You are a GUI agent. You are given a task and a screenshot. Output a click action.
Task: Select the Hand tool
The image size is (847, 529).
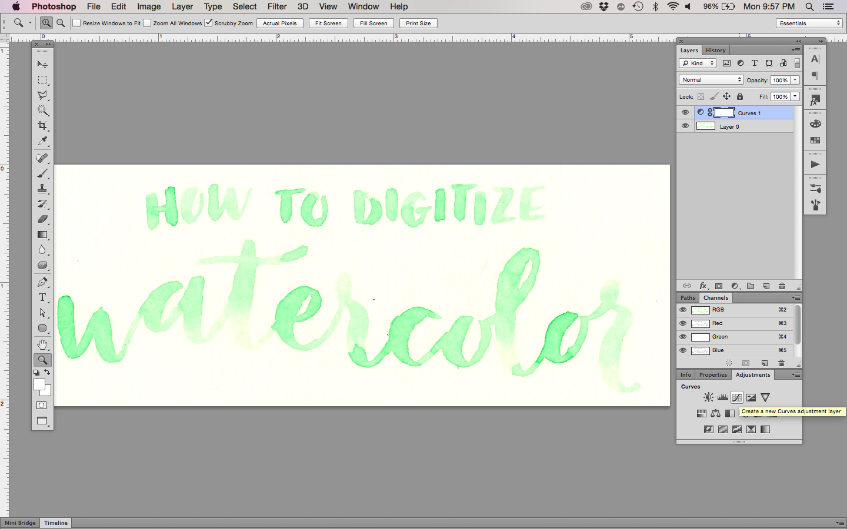point(42,344)
